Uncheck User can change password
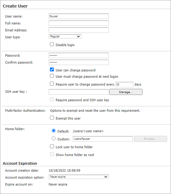The image size is (171, 194). point(52,70)
